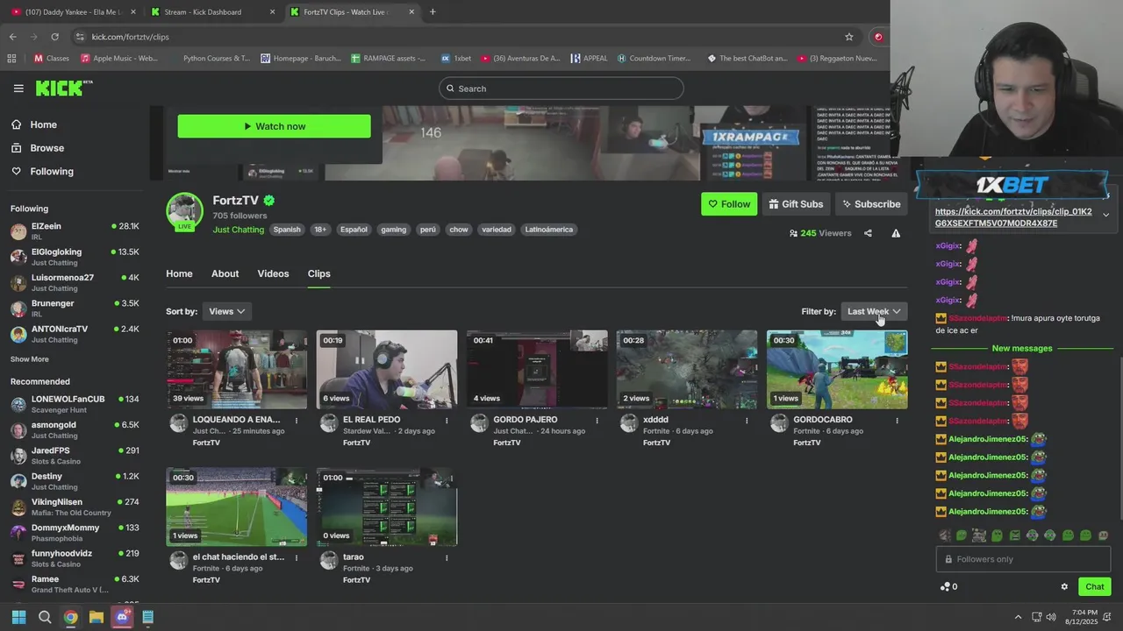Collapse the pinned chat message chevron
Screen dimensions: 1123x631
pyautogui.click(x=1105, y=215)
